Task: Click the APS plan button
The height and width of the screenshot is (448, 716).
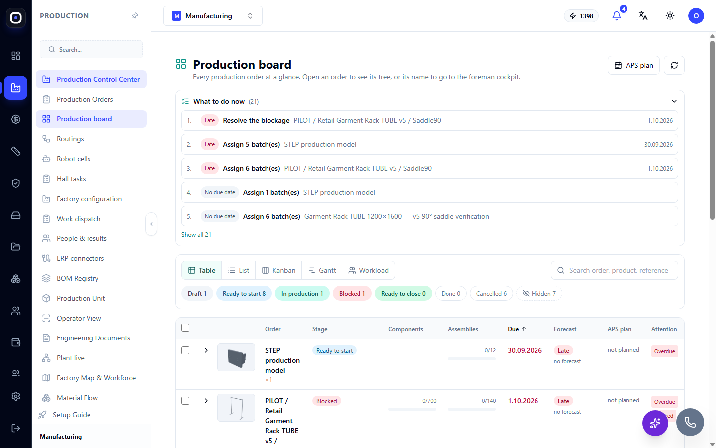Action: pyautogui.click(x=633, y=65)
